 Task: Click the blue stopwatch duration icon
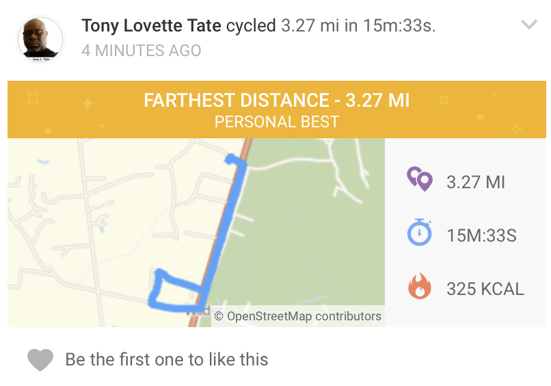(419, 233)
